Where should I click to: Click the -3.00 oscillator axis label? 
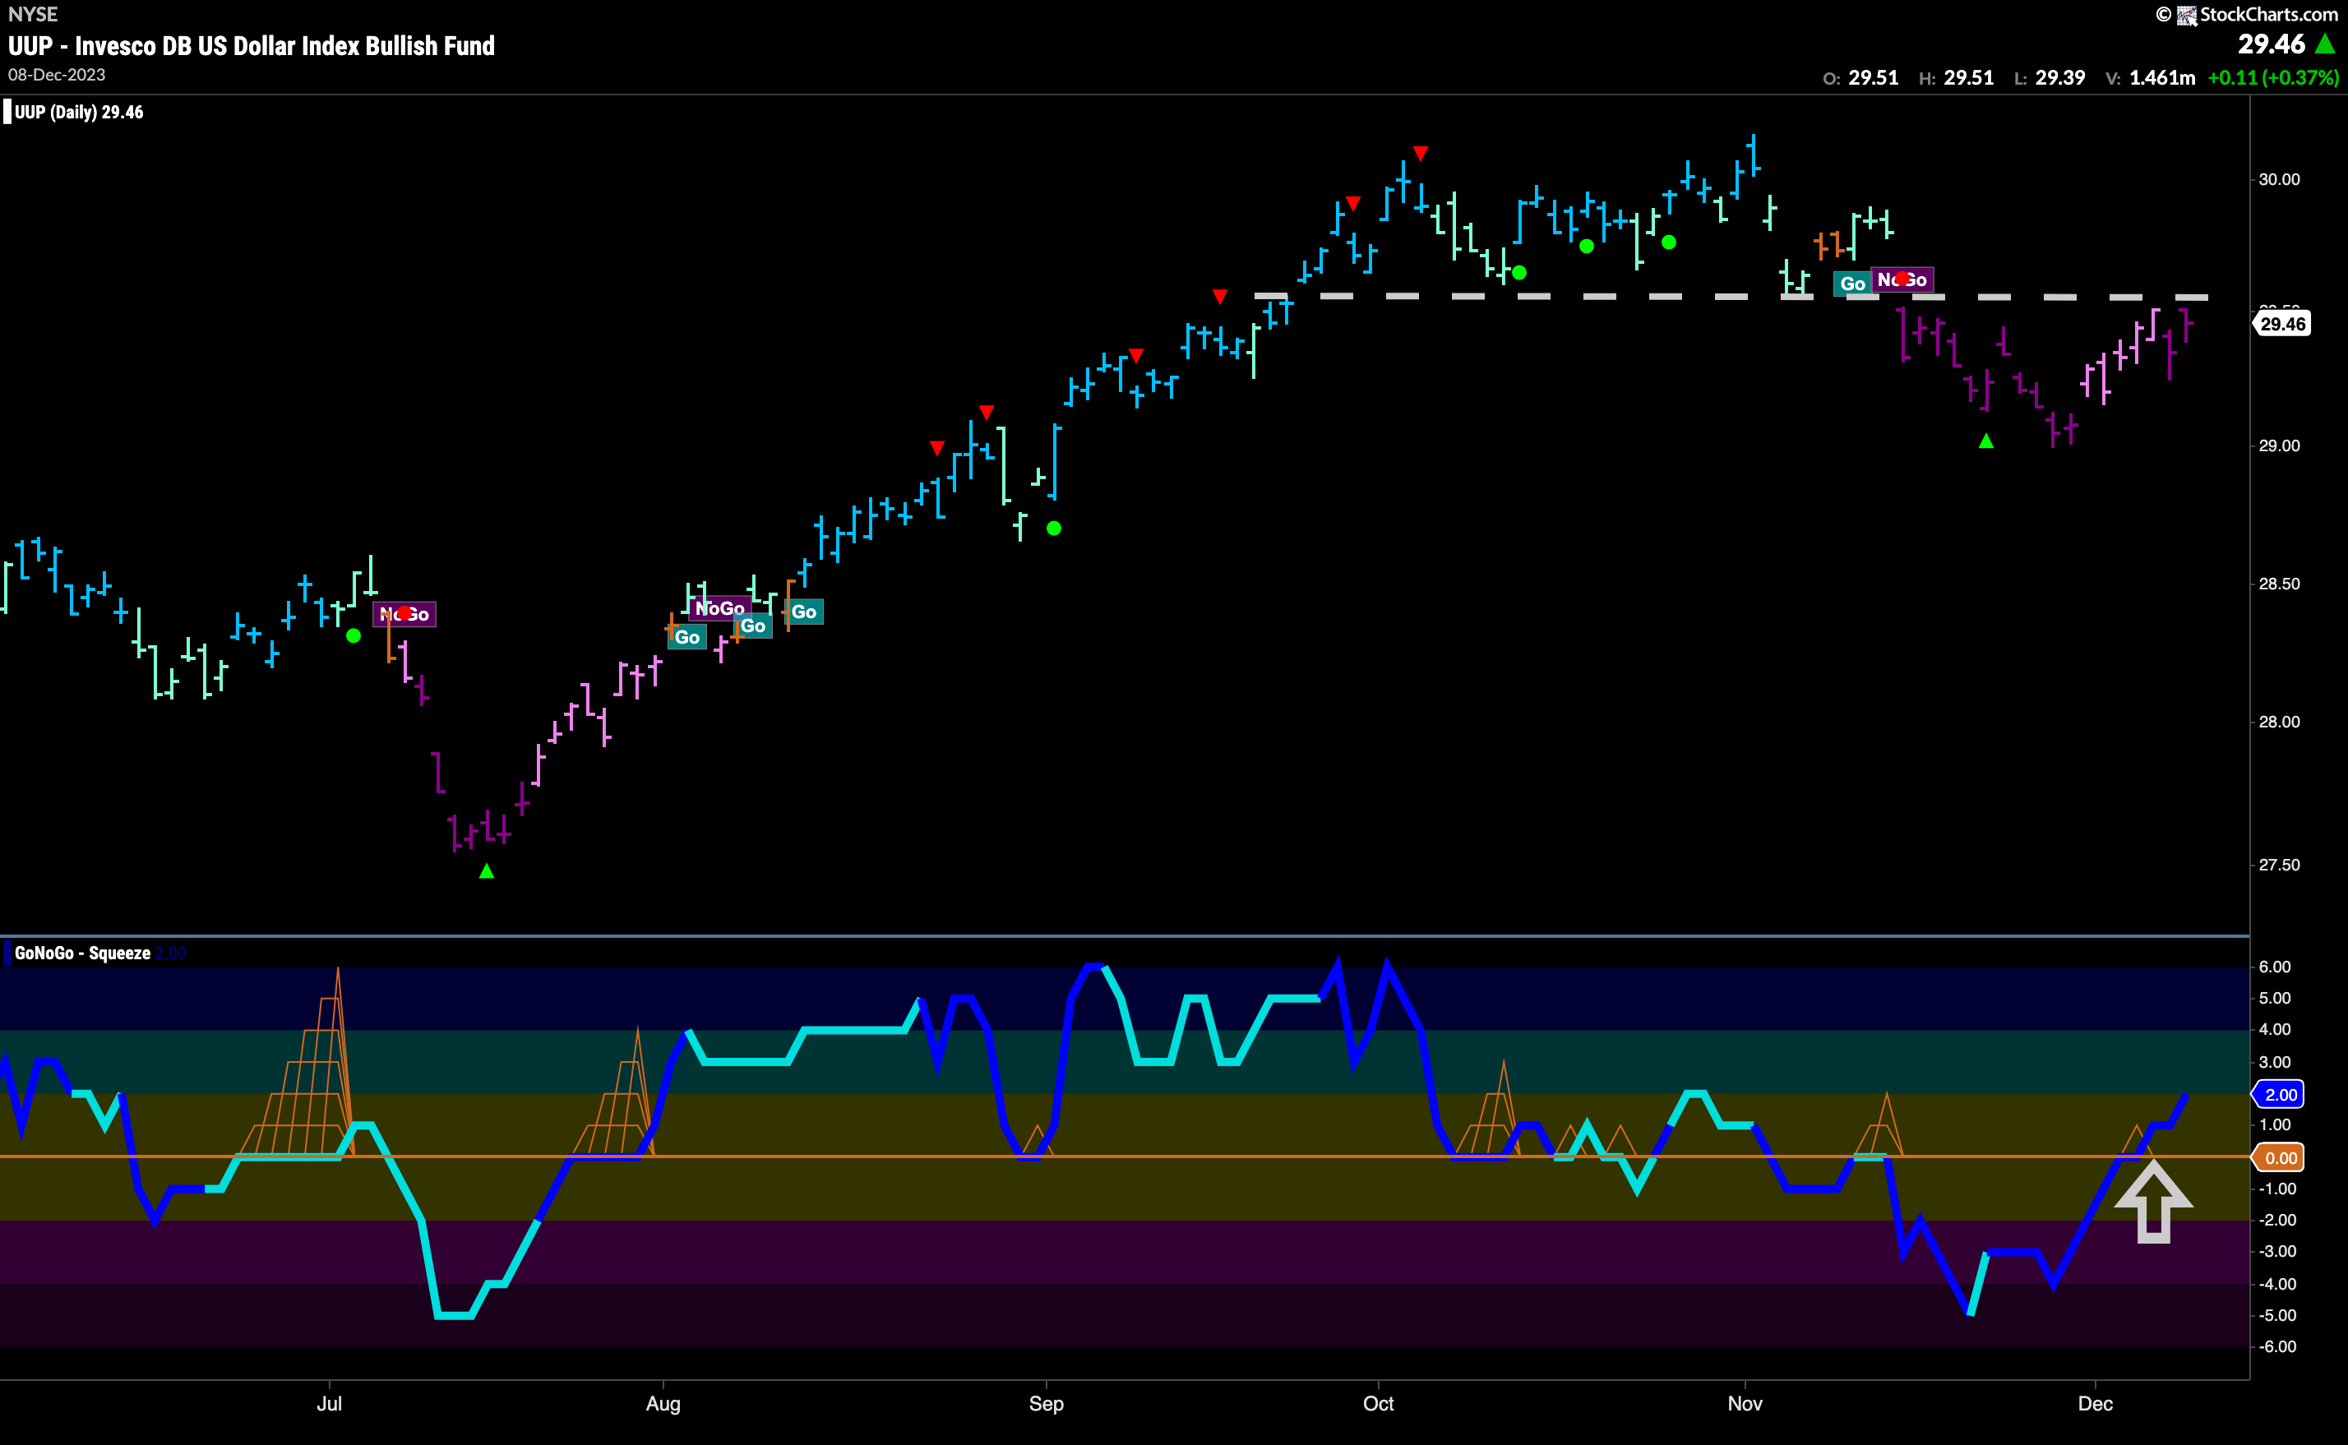point(2276,1251)
